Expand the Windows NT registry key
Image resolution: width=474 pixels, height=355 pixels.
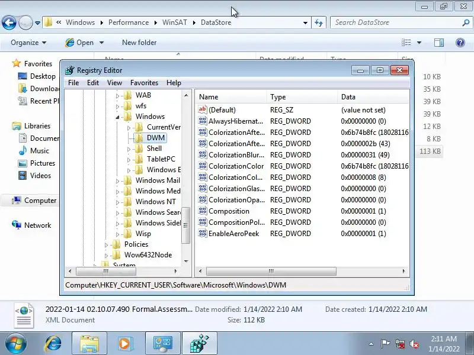click(x=117, y=202)
